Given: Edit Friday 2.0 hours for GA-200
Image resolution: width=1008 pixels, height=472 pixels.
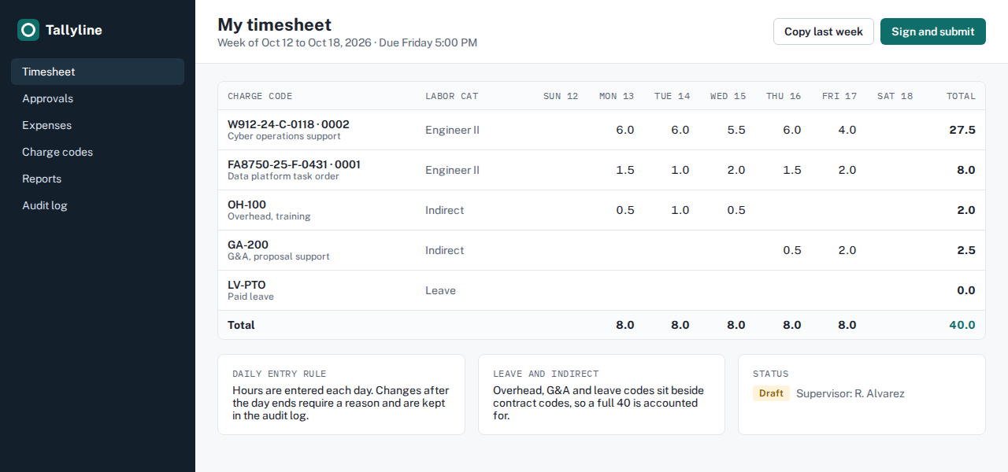Looking at the screenshot, I should tap(847, 250).
